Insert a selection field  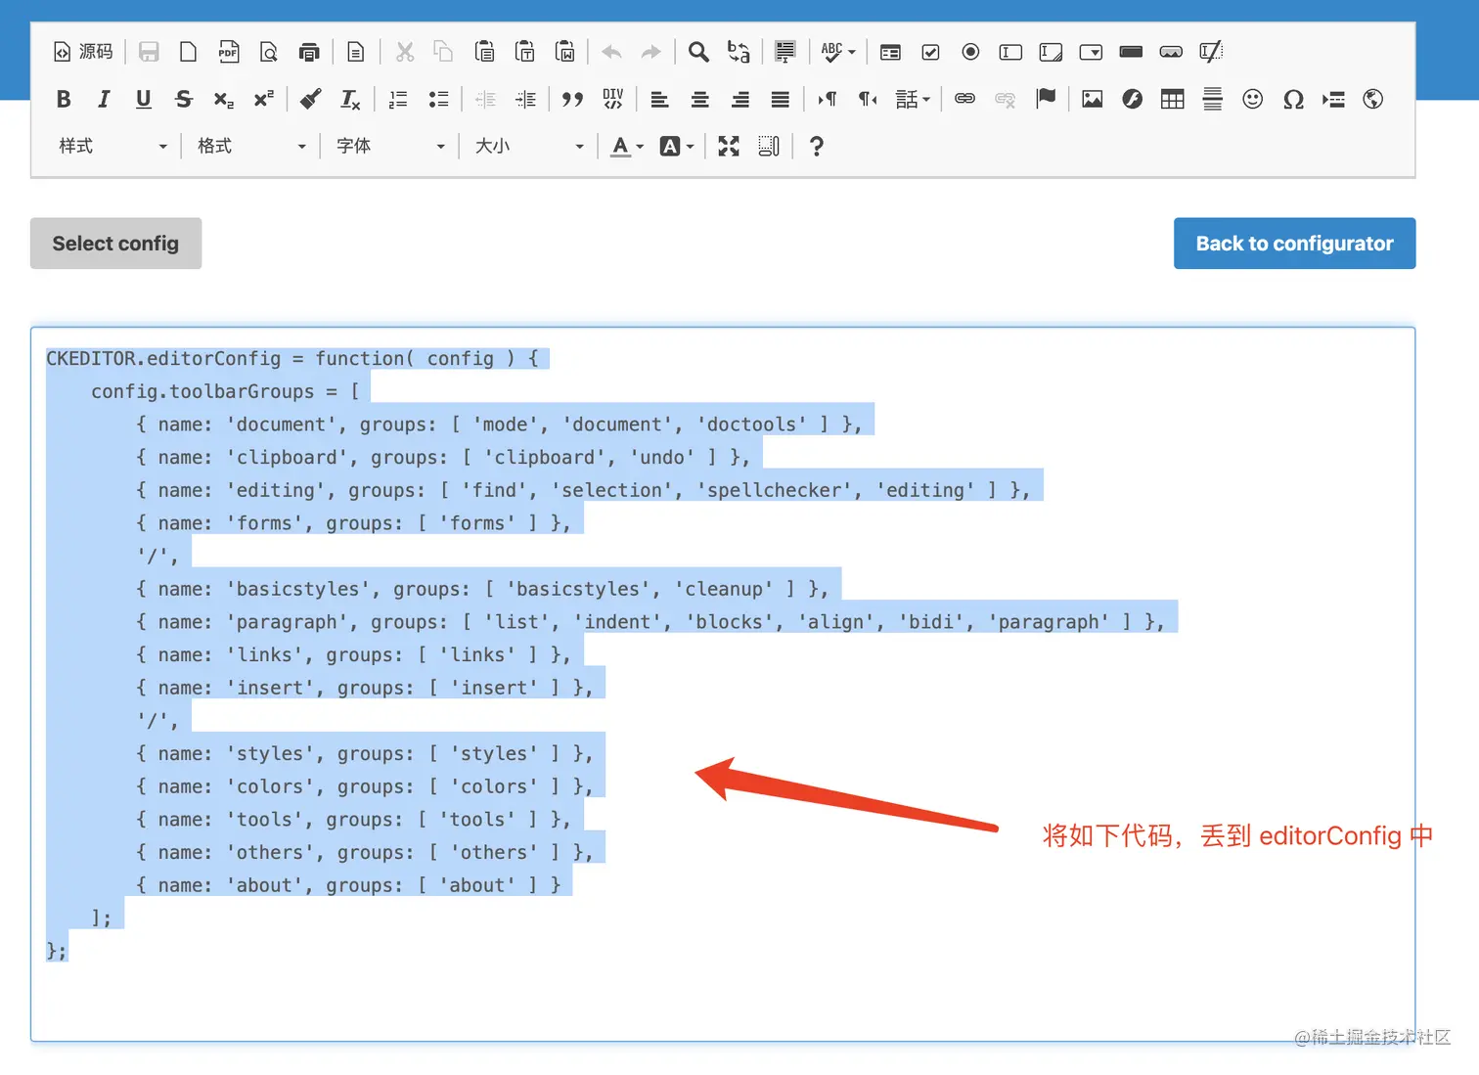pyautogui.click(x=1091, y=52)
